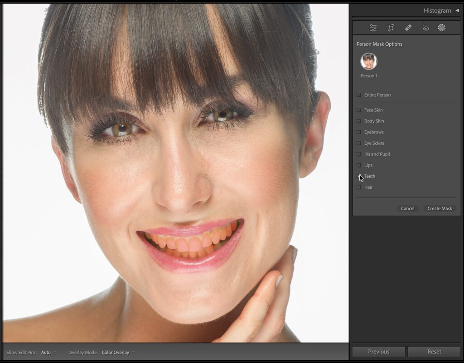
Task: Open the Masking tool
Action: click(x=442, y=28)
